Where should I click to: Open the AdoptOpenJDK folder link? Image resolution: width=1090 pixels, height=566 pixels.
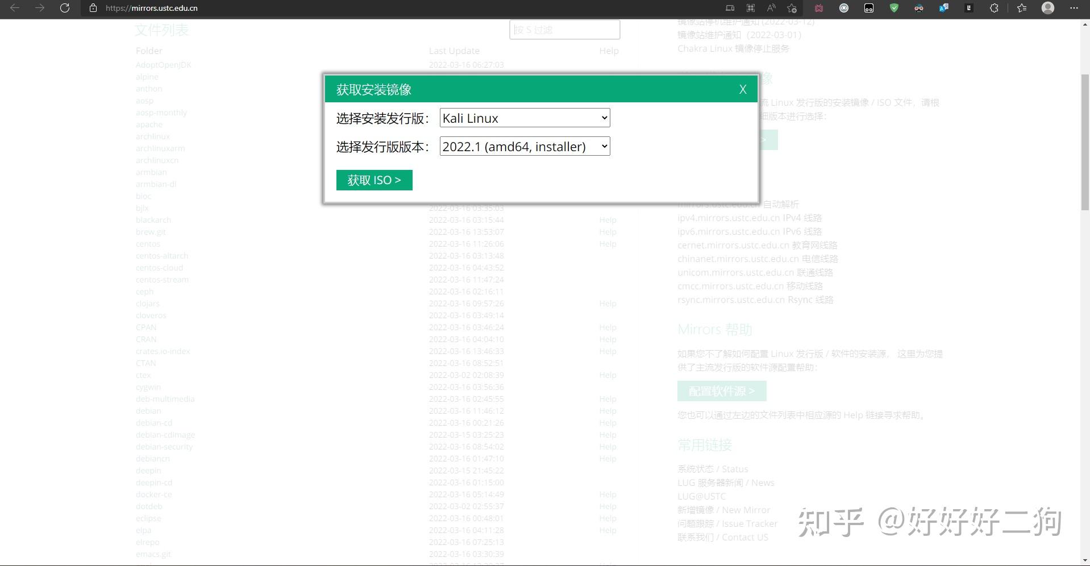(x=164, y=65)
